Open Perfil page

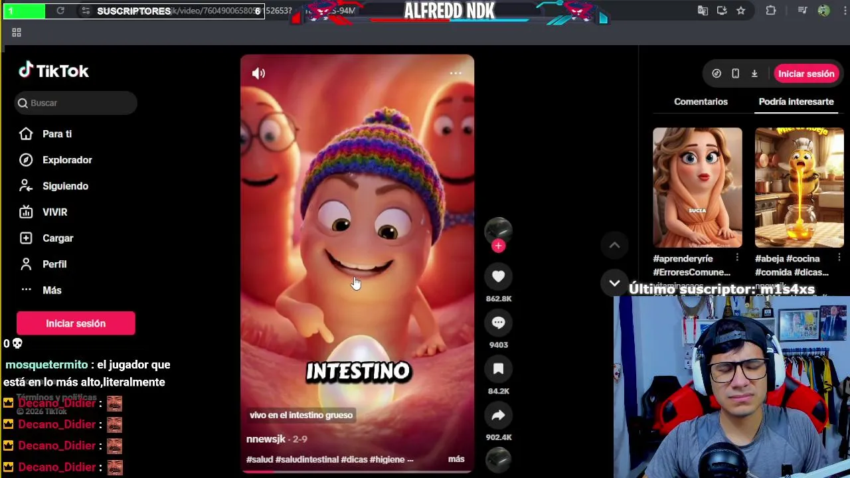tap(54, 264)
